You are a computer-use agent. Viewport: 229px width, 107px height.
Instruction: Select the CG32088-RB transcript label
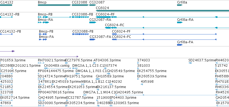coord(83,14)
